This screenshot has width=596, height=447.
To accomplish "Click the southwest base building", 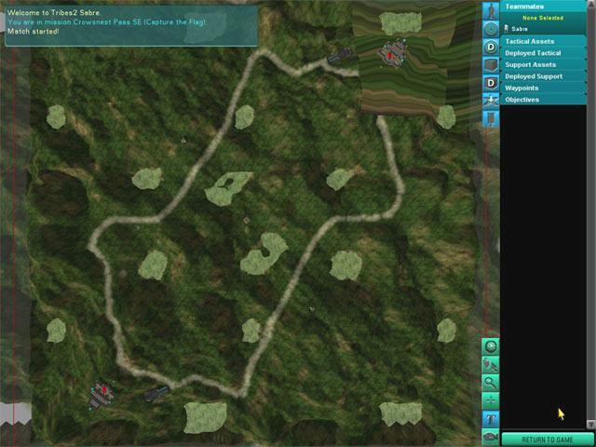I will (x=102, y=396).
